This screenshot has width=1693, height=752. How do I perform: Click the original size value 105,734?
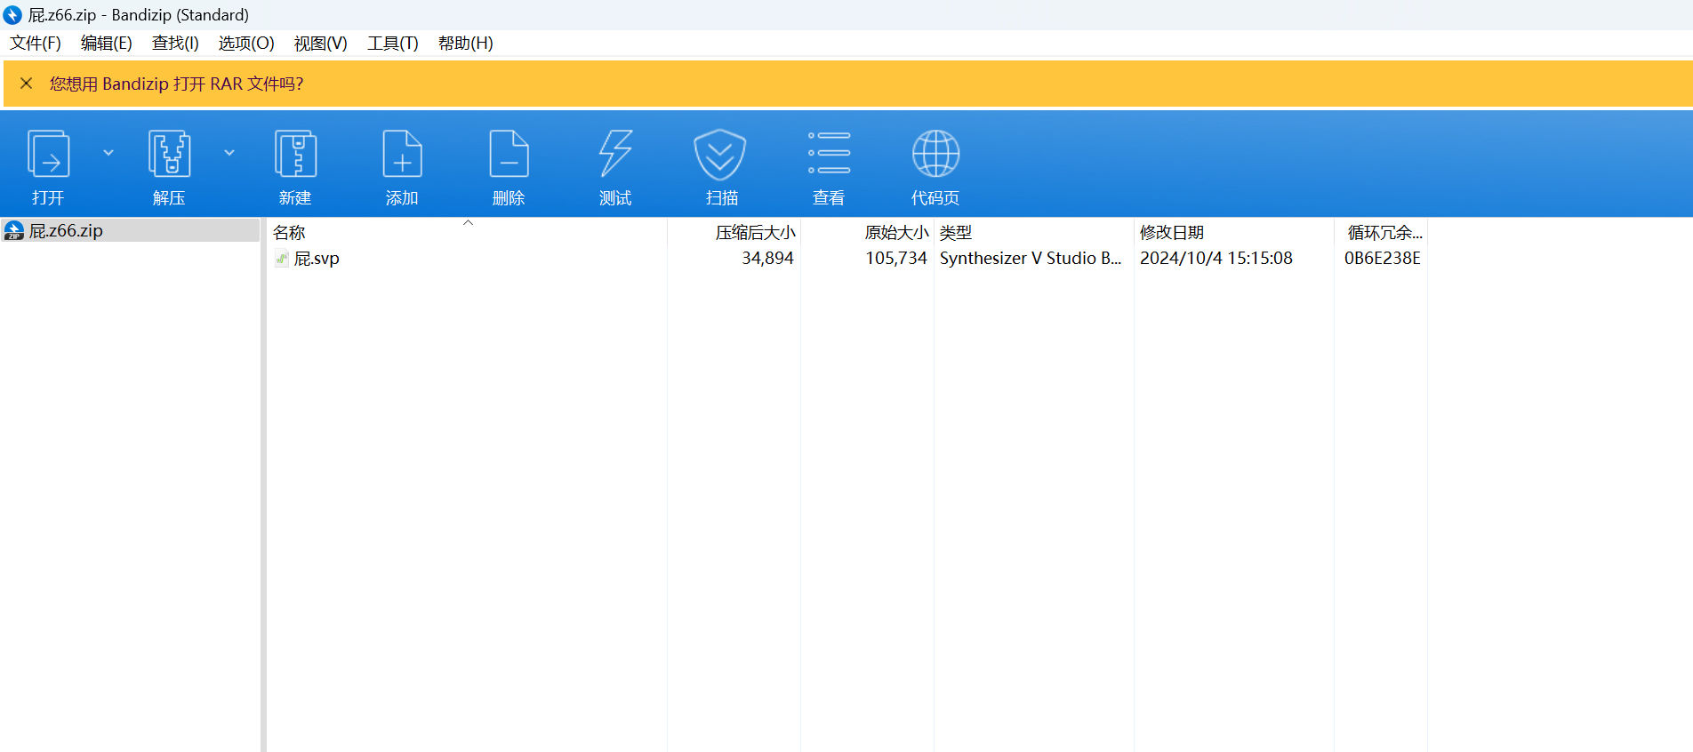click(x=896, y=259)
